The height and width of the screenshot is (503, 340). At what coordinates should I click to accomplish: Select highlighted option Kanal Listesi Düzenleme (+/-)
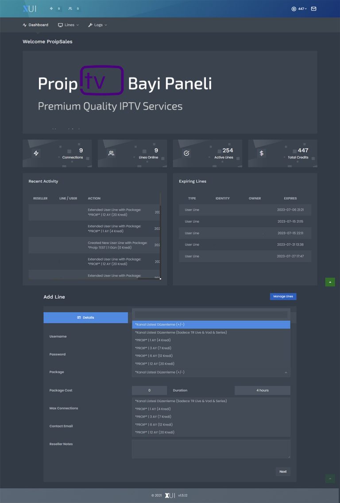pyautogui.click(x=211, y=324)
